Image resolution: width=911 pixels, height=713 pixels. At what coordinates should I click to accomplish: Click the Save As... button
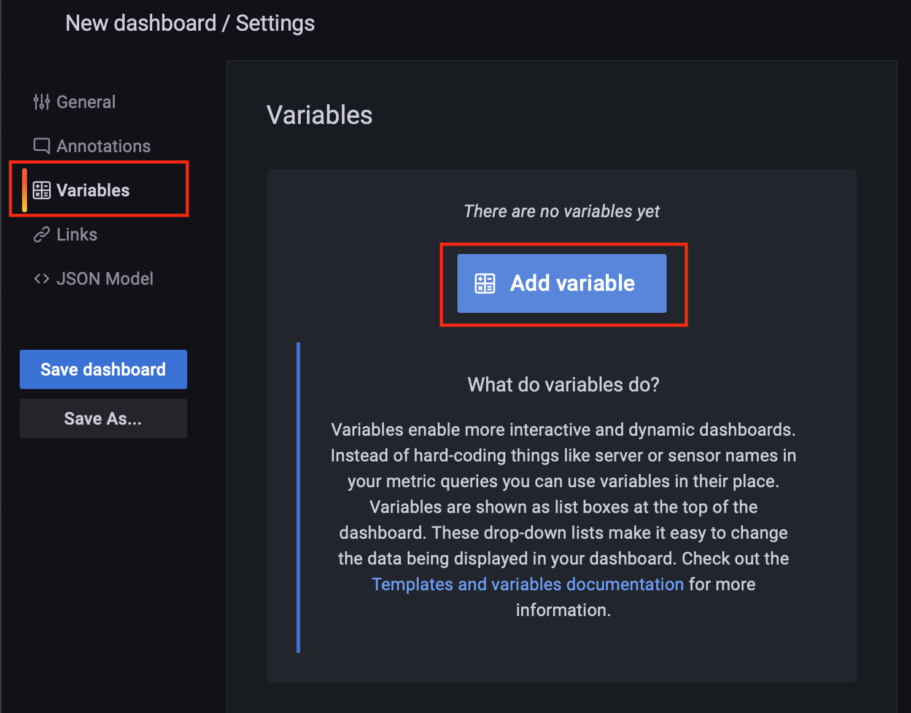(x=103, y=418)
